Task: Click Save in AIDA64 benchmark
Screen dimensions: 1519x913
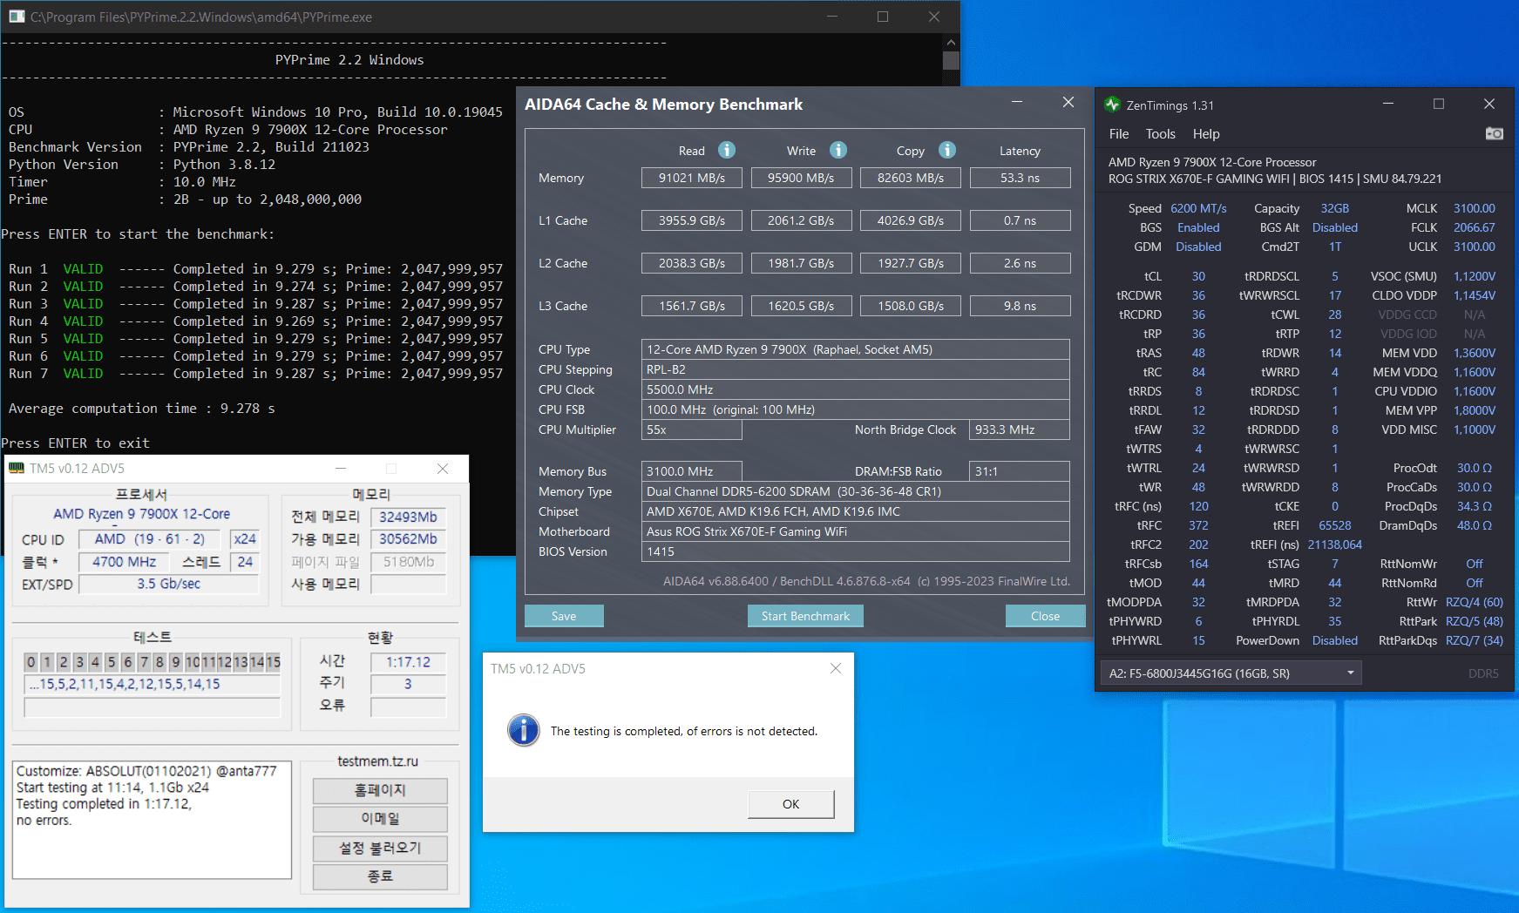Action: coord(564,616)
